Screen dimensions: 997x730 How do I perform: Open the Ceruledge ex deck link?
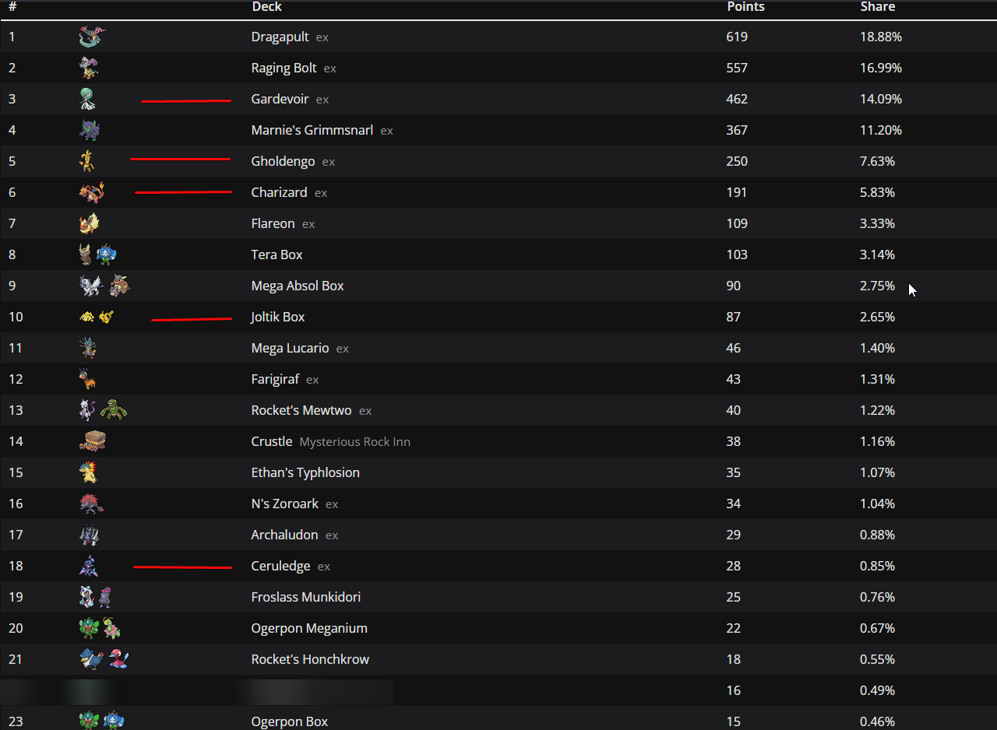click(291, 566)
